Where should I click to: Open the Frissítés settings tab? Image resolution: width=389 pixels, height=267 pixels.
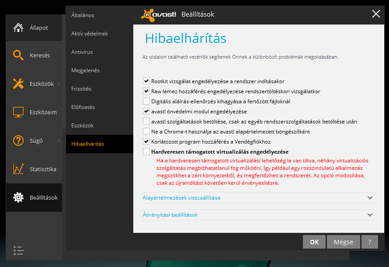click(100, 89)
